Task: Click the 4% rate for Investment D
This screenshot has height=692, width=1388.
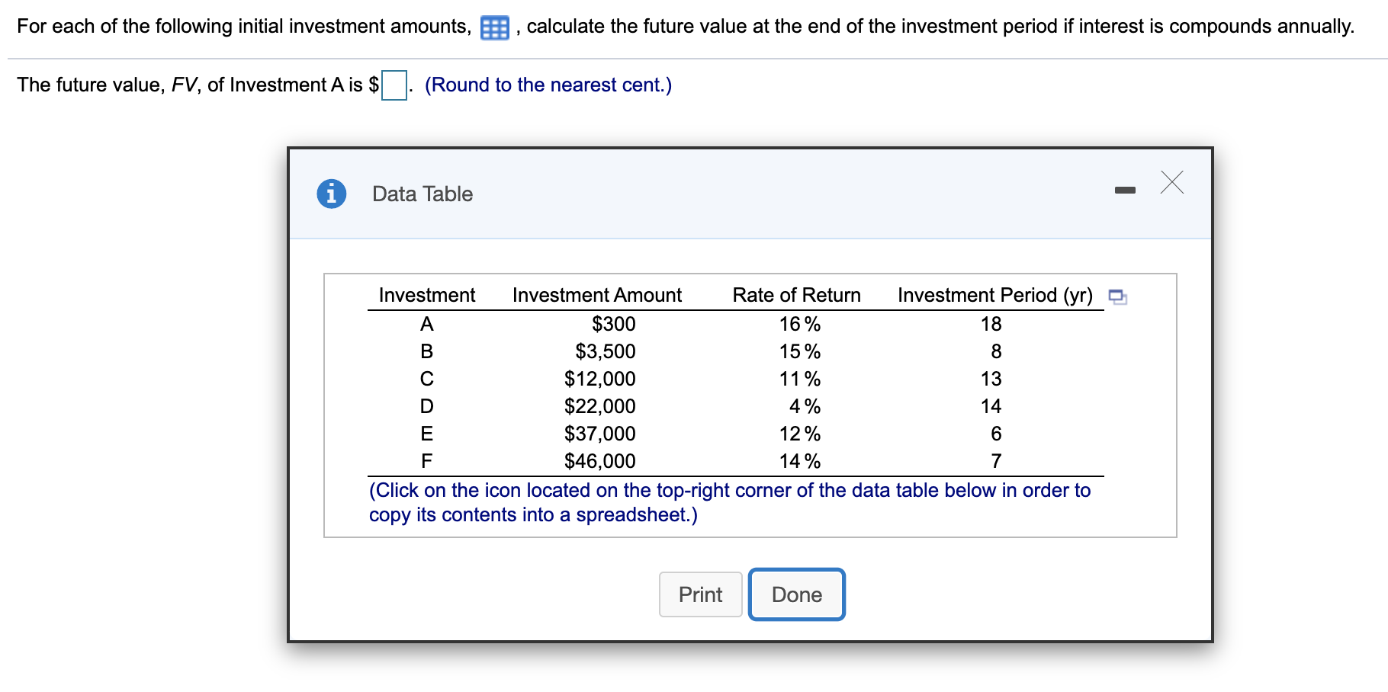Action: tap(805, 405)
